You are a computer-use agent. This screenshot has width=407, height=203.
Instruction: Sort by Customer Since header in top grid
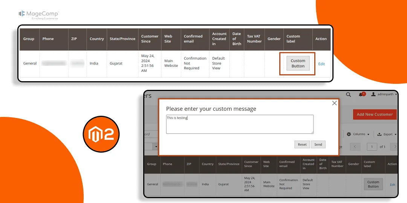[x=150, y=39]
